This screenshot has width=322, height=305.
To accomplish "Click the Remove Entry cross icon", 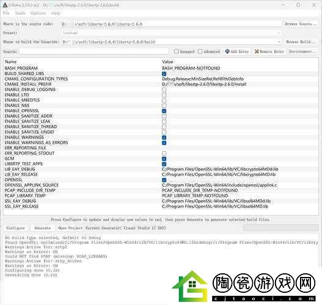I will pos(257,51).
